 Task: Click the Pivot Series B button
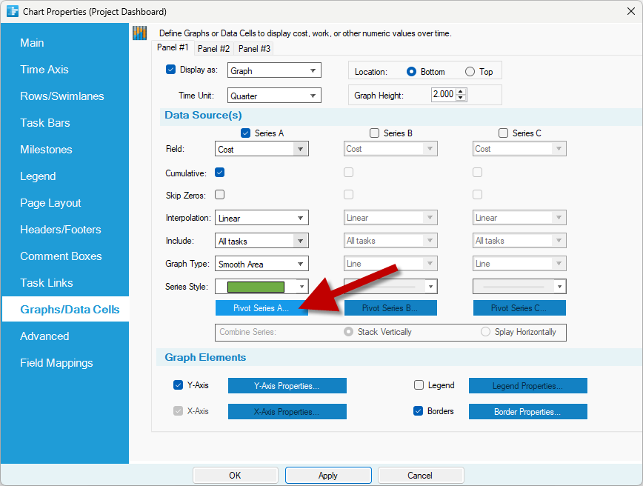point(390,308)
